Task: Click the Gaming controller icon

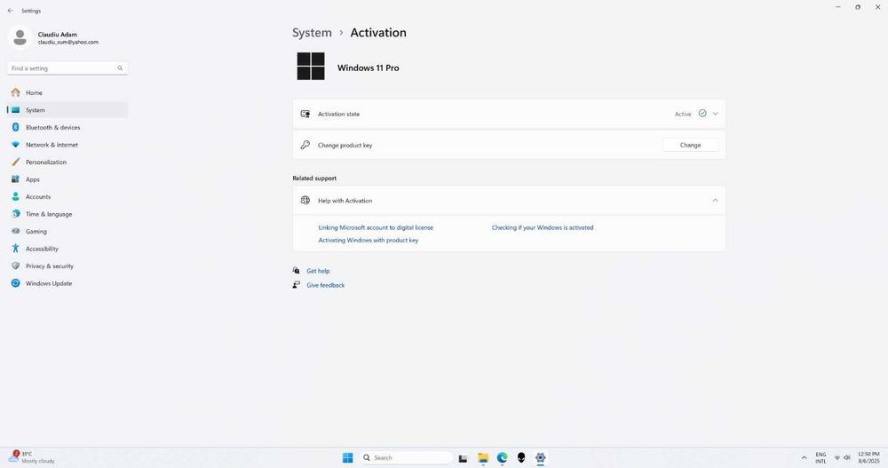Action: (15, 231)
